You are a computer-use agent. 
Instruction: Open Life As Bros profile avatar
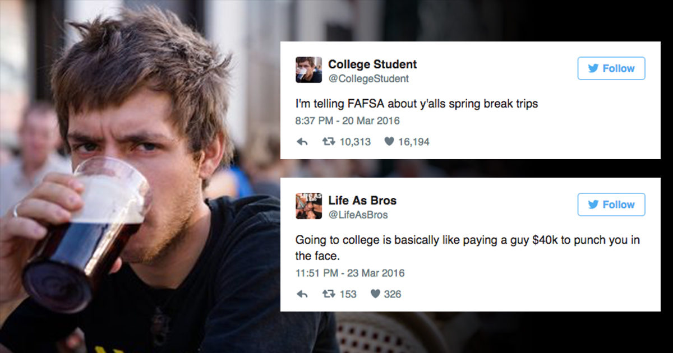point(308,206)
